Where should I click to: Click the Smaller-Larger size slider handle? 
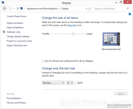(73, 34)
